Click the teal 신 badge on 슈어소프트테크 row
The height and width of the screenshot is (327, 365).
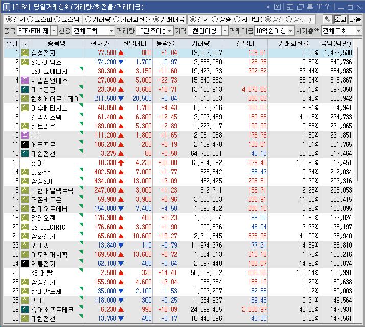tap(25, 309)
